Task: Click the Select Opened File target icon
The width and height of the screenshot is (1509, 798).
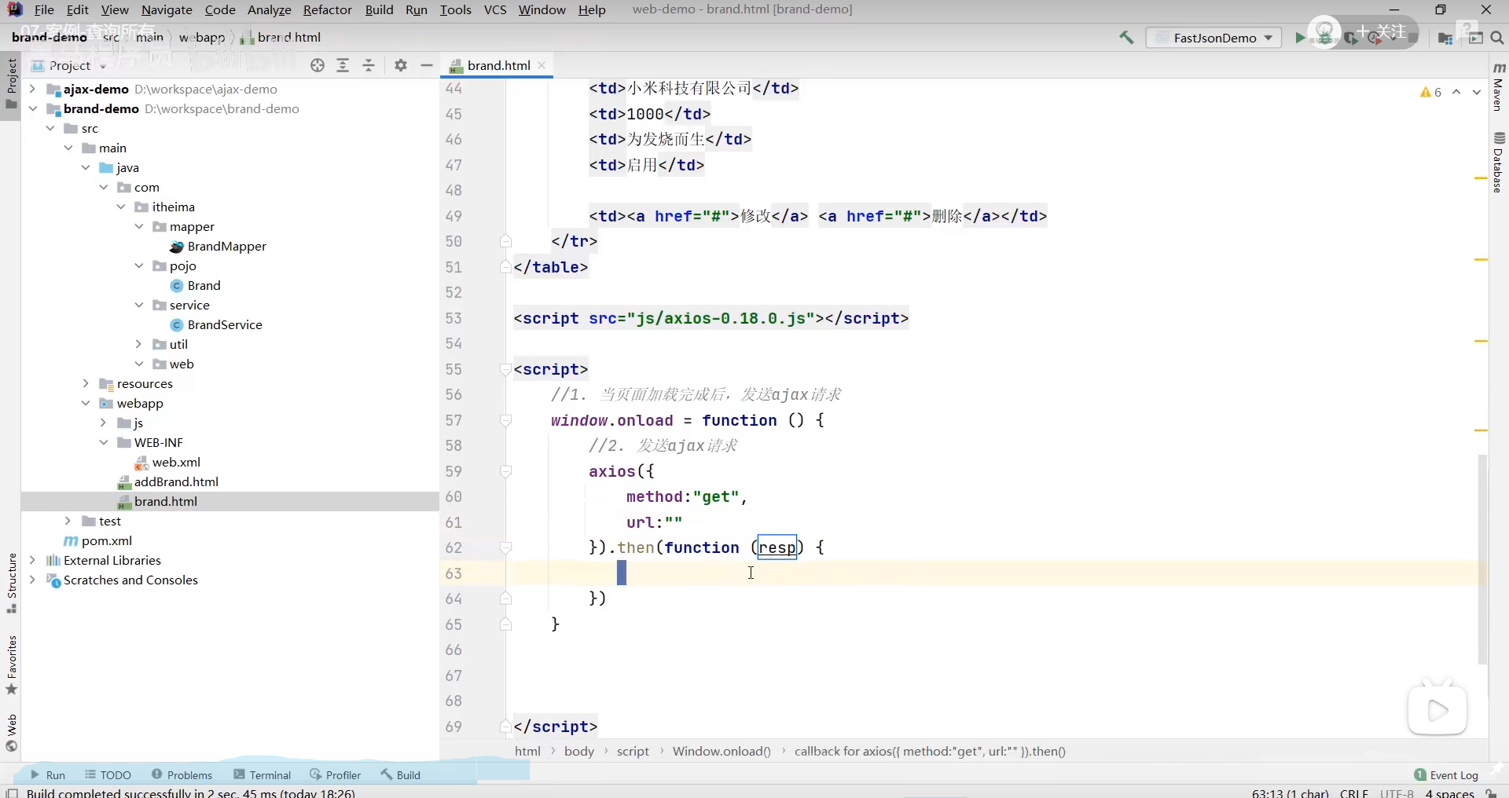Action: (318, 66)
